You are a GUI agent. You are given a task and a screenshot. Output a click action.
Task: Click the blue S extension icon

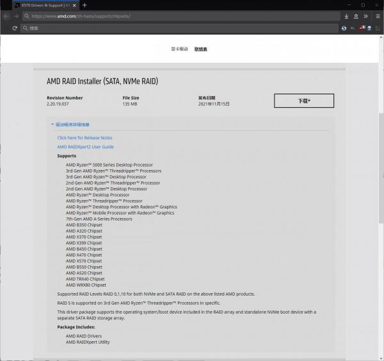tap(344, 28)
